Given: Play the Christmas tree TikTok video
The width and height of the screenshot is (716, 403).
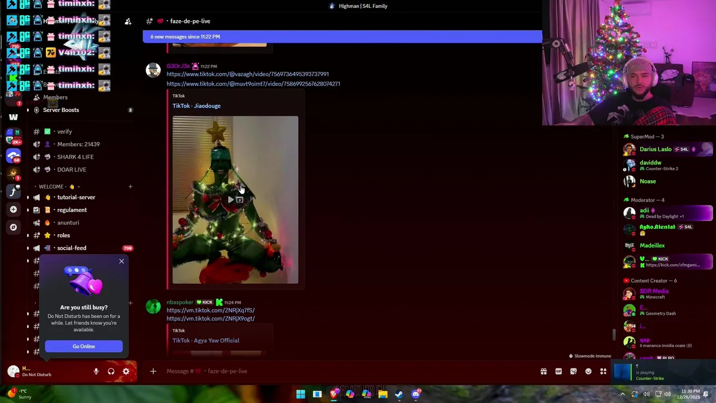Looking at the screenshot, I should pyautogui.click(x=230, y=200).
